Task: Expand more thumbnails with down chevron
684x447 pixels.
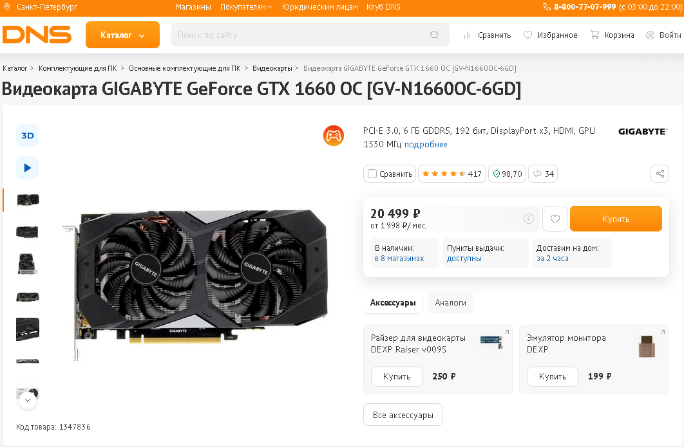Action: tap(28, 400)
